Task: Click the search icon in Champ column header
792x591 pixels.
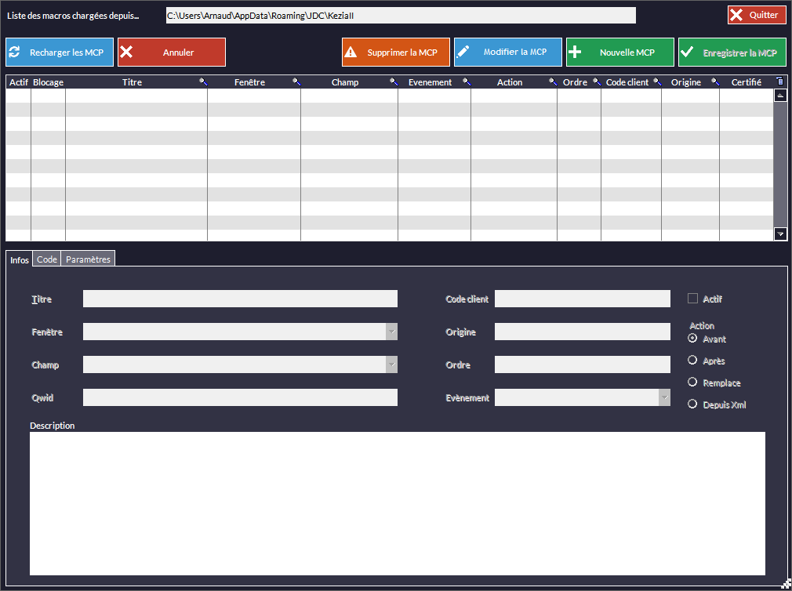Action: 393,82
